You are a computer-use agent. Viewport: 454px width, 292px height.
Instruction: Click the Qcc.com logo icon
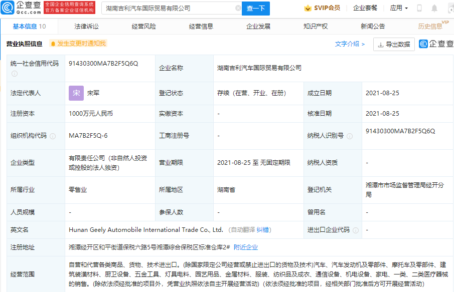8,8
